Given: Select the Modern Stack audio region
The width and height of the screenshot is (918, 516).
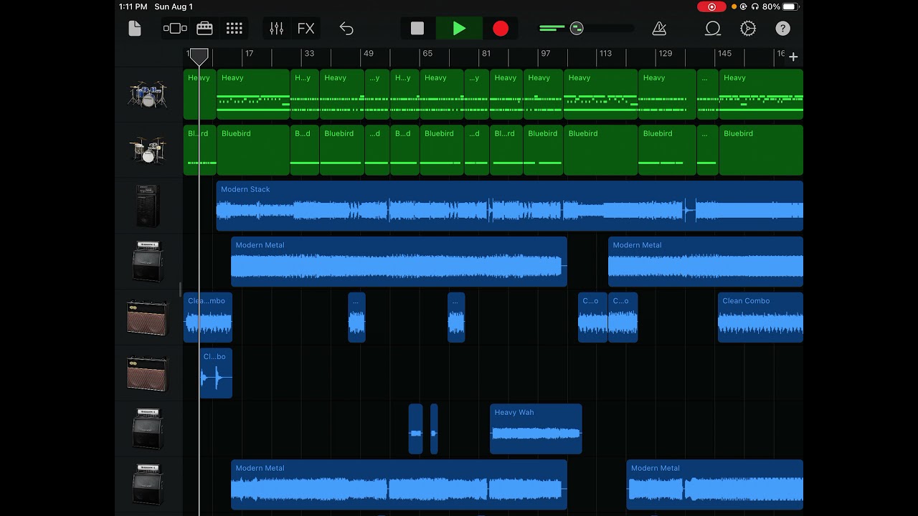Looking at the screenshot, I should pos(510,206).
